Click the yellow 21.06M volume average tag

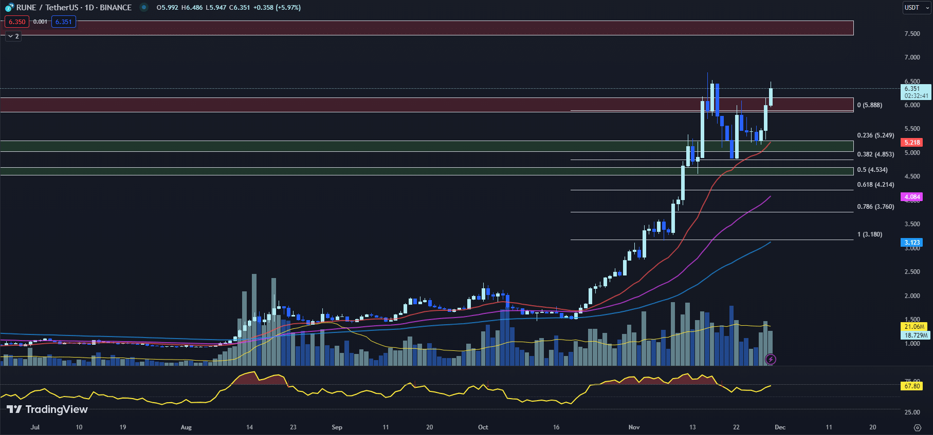pos(914,327)
